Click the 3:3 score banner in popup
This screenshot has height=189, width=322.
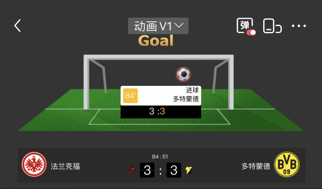pos(161,112)
